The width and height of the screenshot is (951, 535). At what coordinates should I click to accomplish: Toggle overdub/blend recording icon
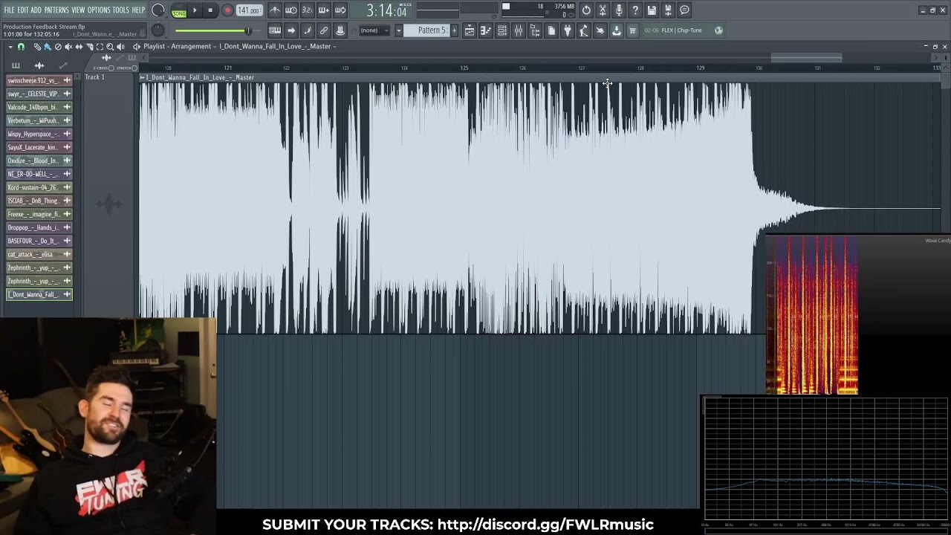click(324, 10)
